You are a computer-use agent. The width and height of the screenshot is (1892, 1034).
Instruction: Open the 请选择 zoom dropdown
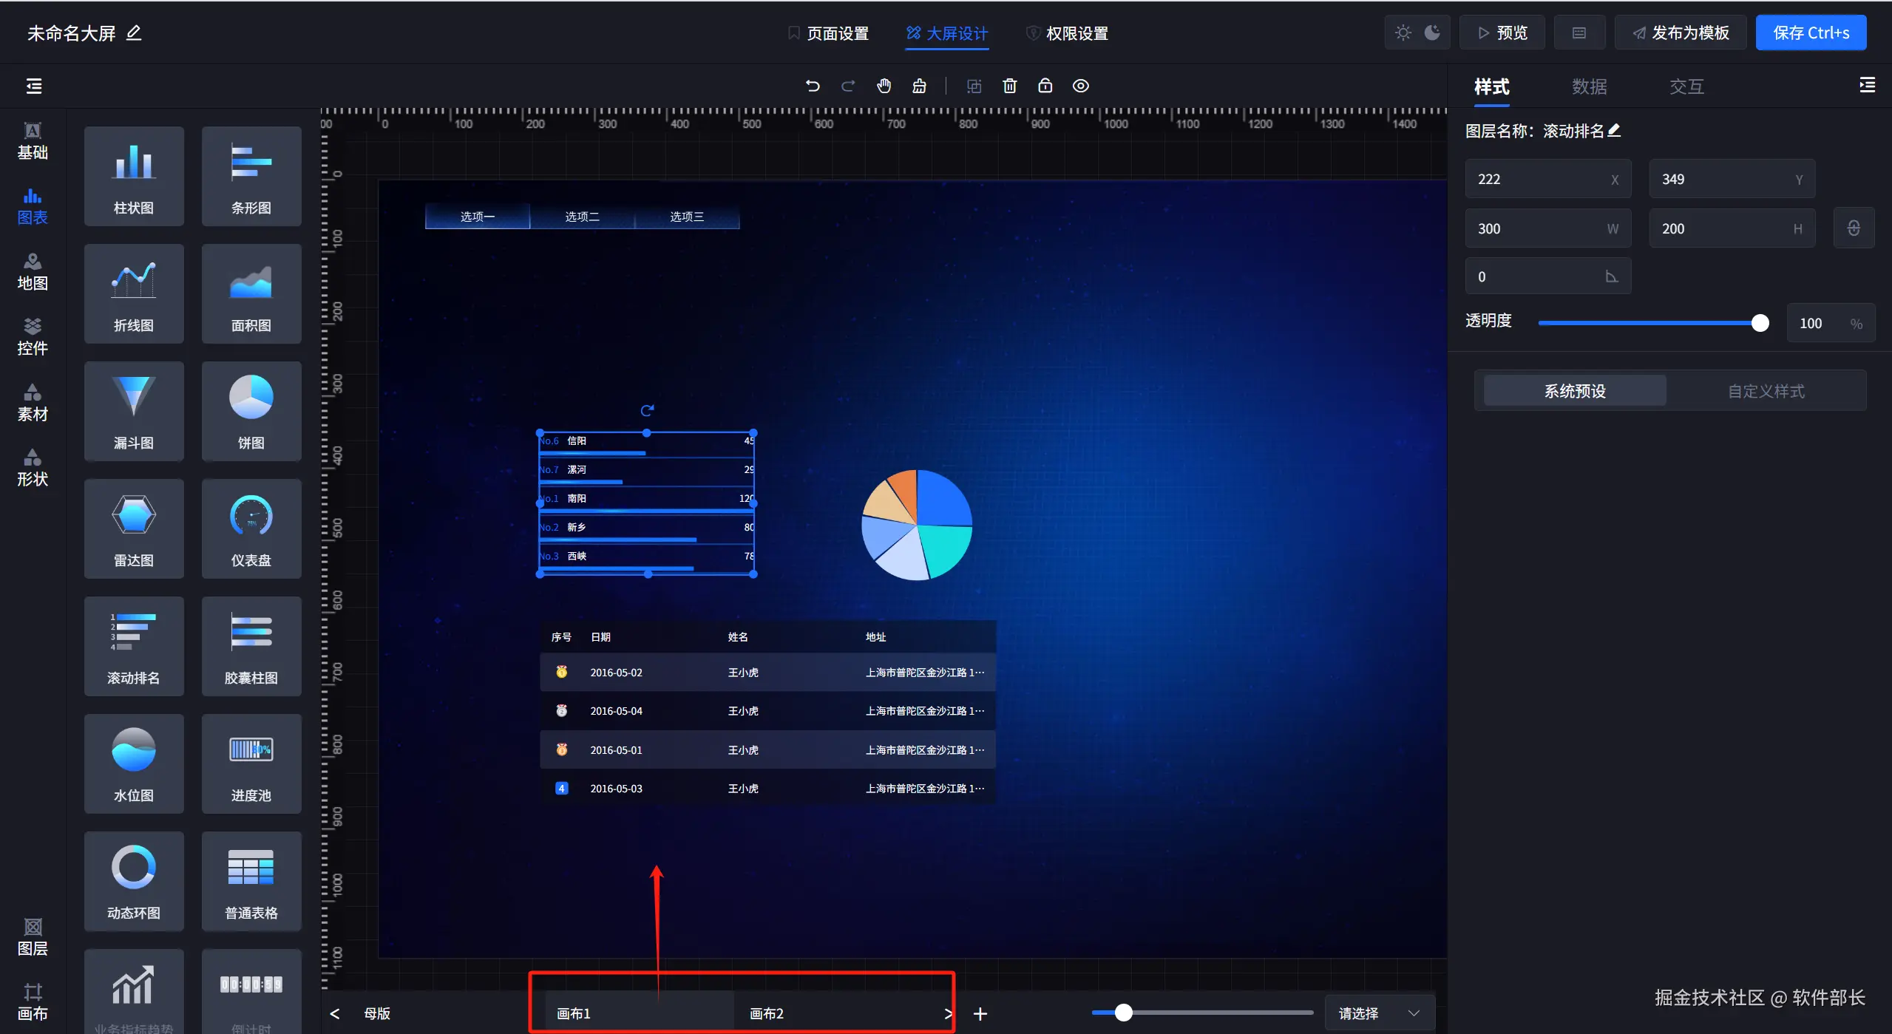pos(1379,1013)
